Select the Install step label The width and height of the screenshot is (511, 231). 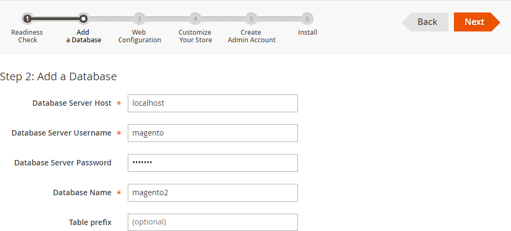click(x=308, y=33)
